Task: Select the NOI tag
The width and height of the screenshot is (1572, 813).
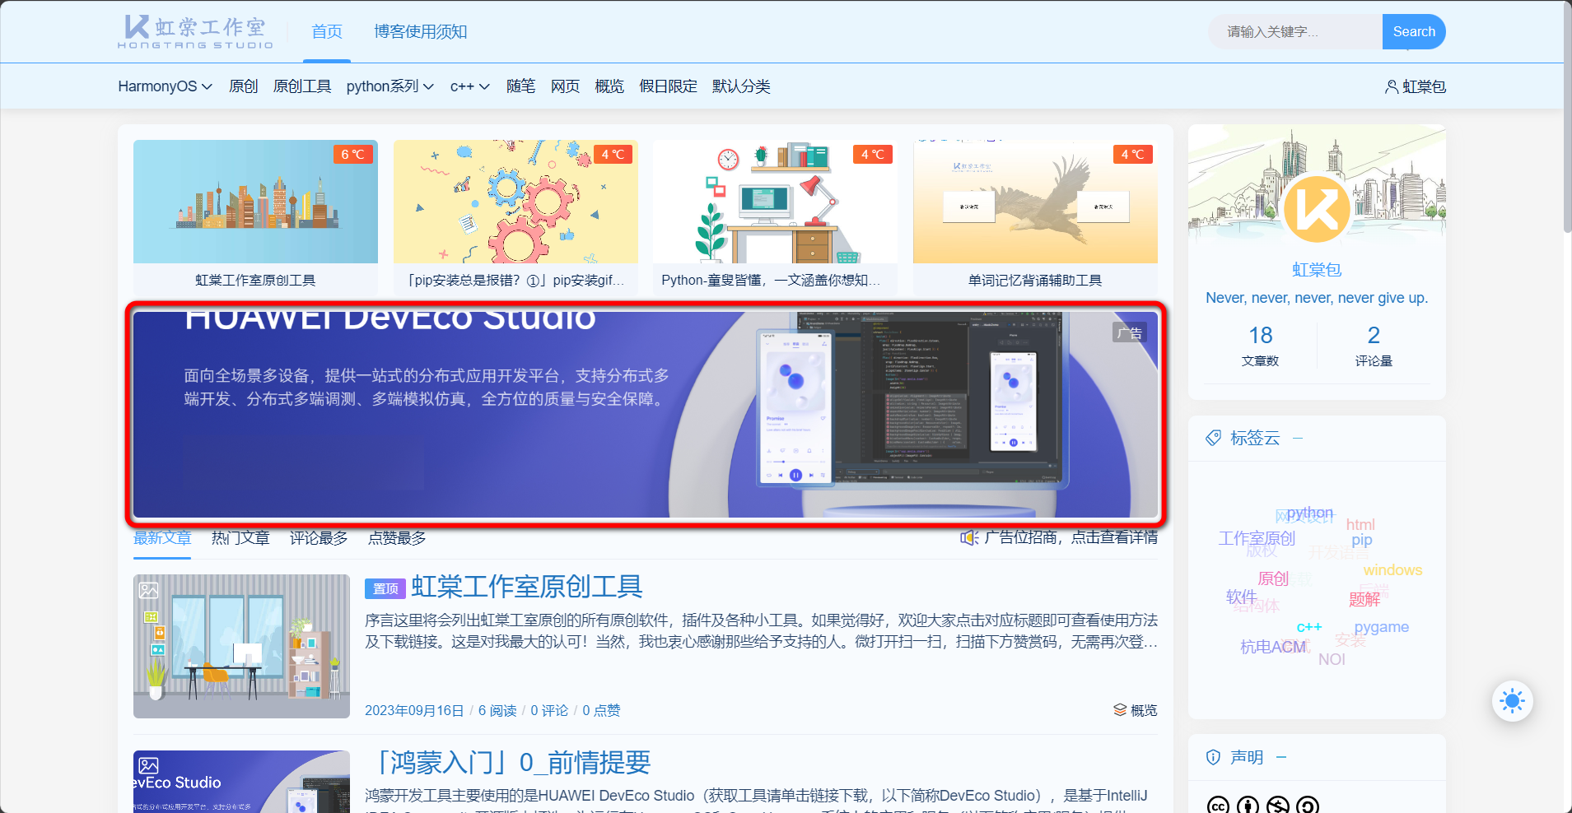Action: [1332, 659]
